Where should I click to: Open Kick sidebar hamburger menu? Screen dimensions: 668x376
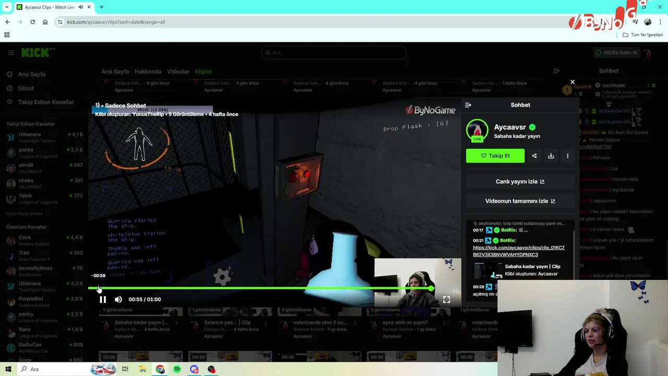point(11,53)
